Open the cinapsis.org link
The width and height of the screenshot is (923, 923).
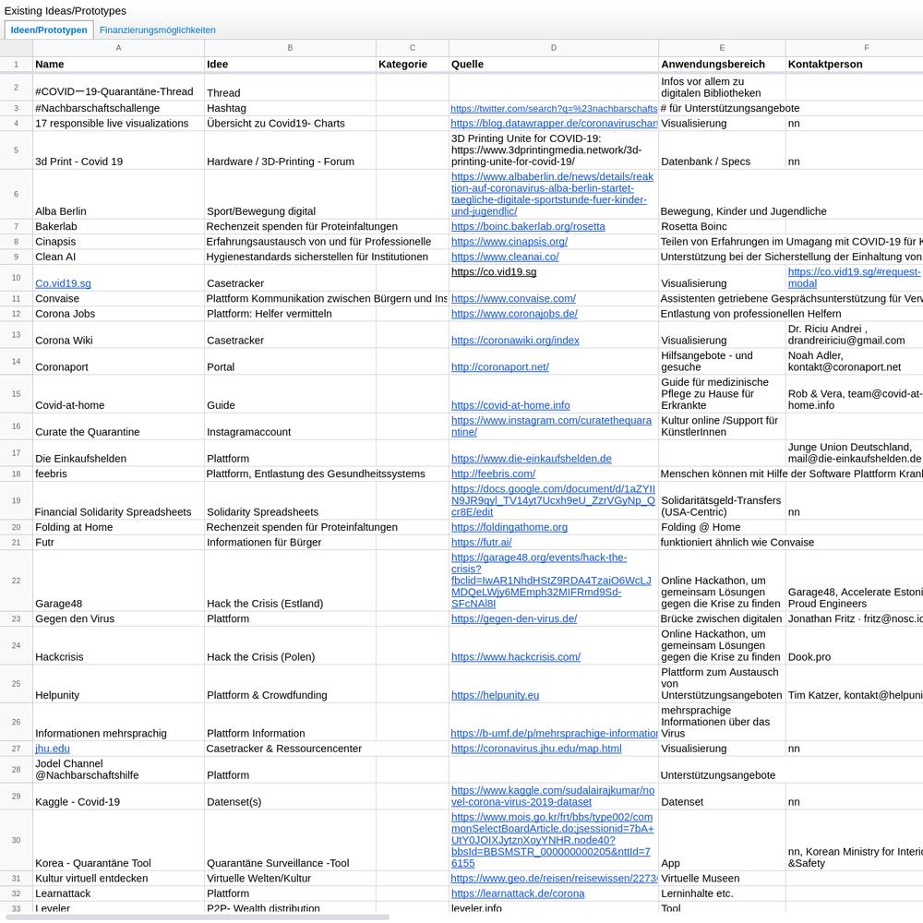[509, 242]
